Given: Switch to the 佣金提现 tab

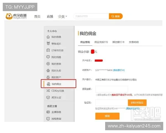Looking at the screenshot, I should click(x=85, y=42).
